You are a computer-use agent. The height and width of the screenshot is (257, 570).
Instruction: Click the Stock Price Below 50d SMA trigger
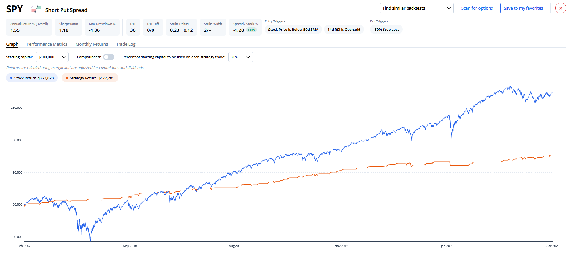coord(293,30)
